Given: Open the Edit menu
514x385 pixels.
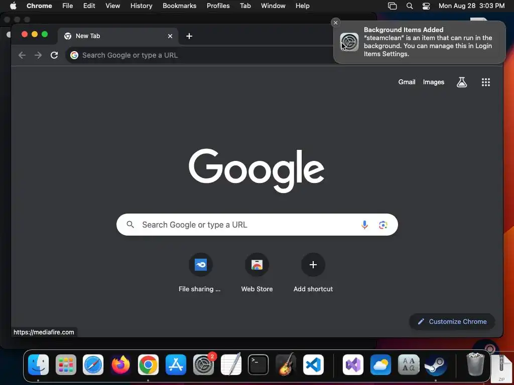Looking at the screenshot, I should (x=89, y=6).
